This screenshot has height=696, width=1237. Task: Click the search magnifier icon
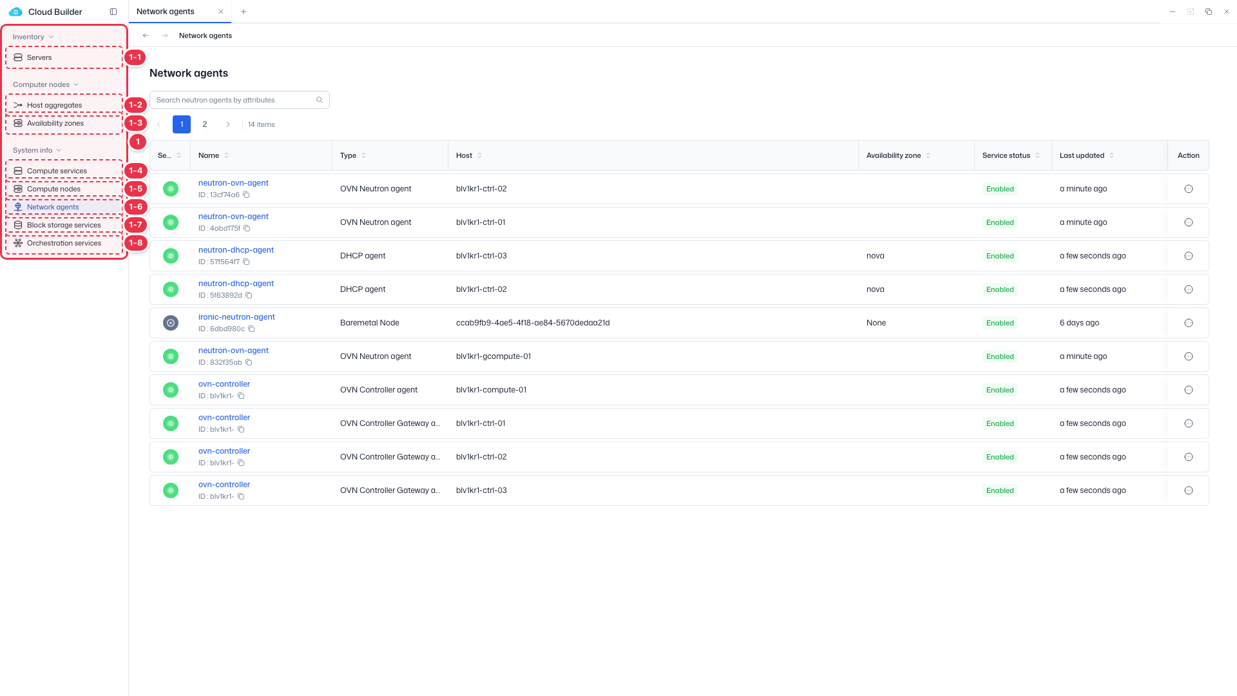(320, 100)
